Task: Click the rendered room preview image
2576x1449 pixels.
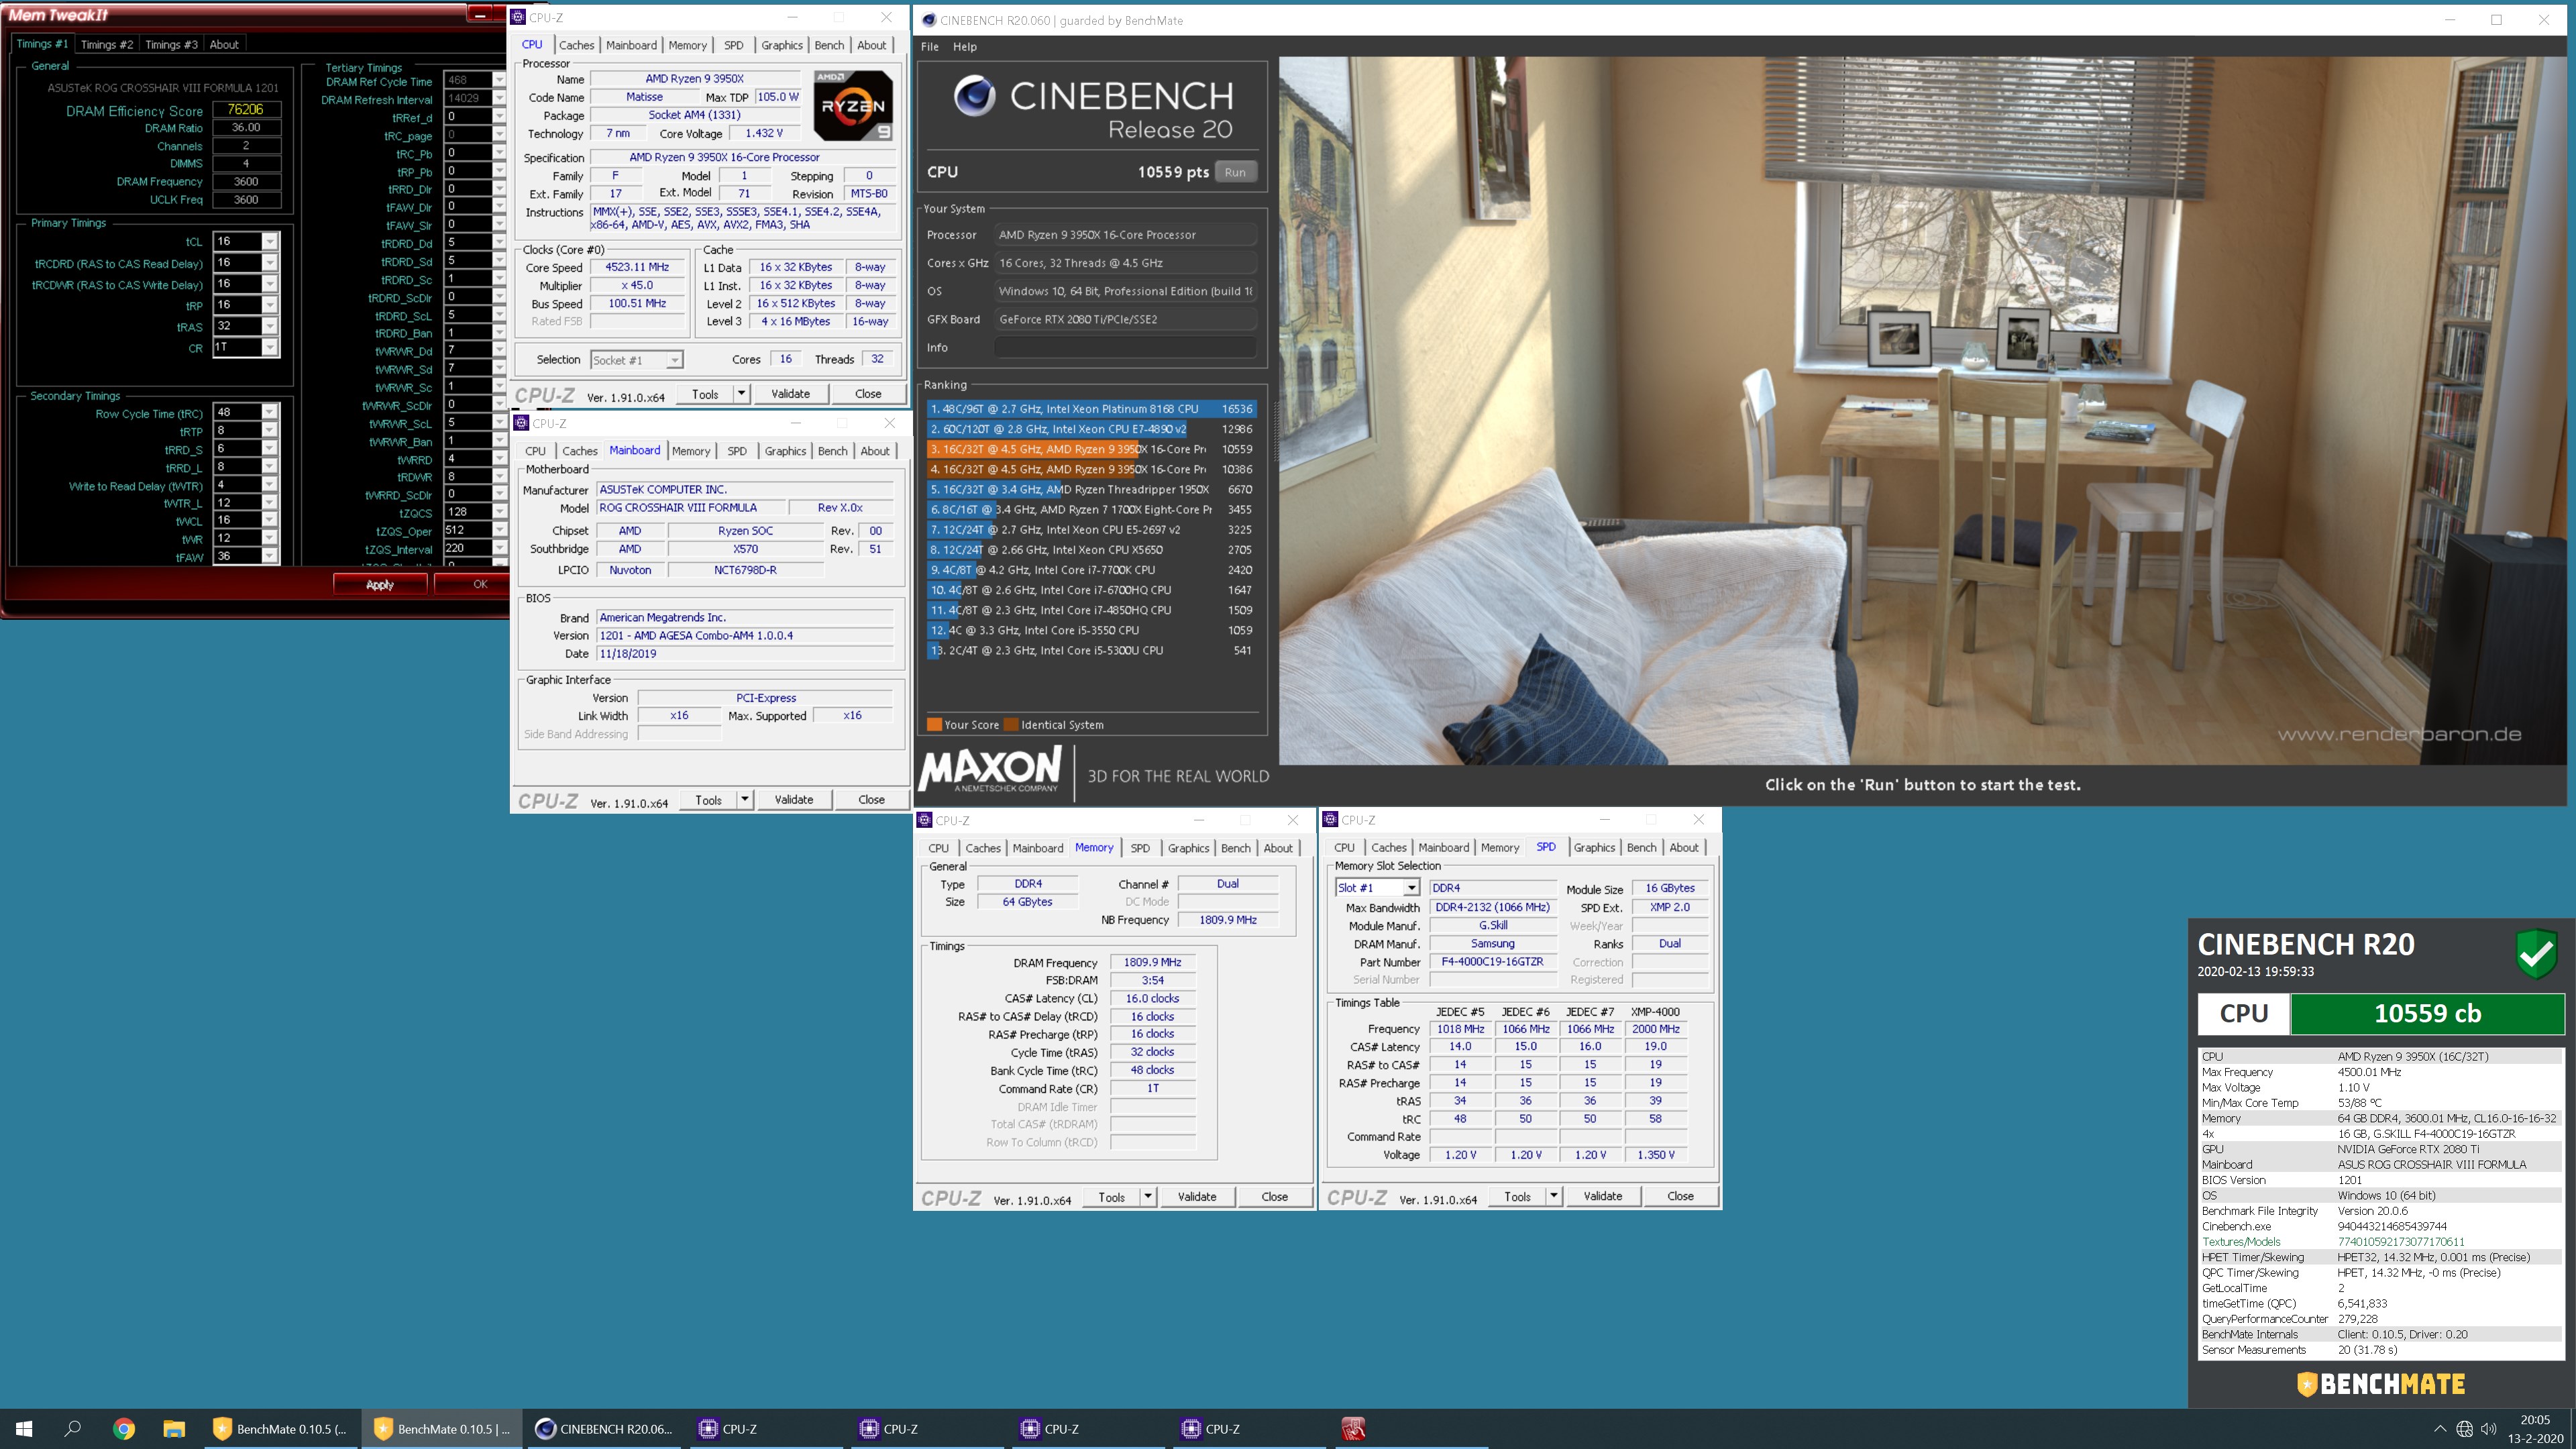Action: pyautogui.click(x=1922, y=410)
